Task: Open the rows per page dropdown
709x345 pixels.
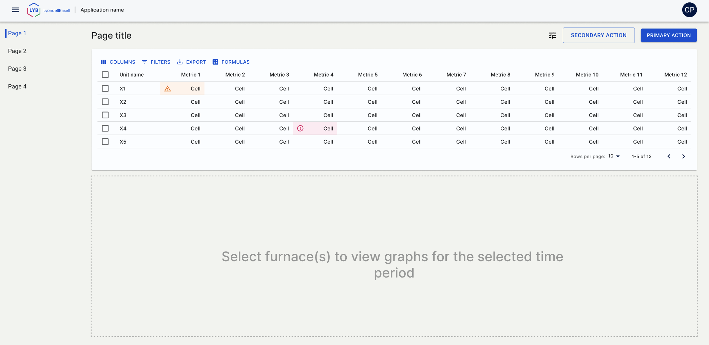Action: click(x=614, y=156)
